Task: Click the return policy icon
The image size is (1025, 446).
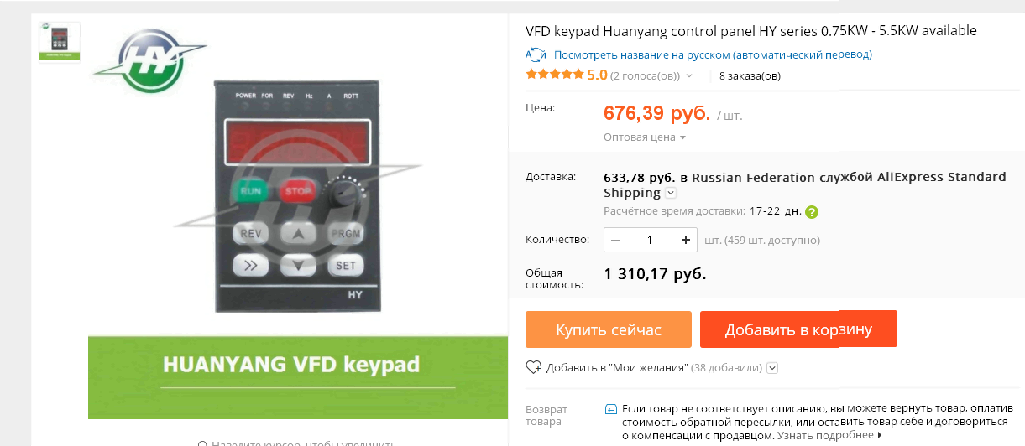Action: pos(611,409)
